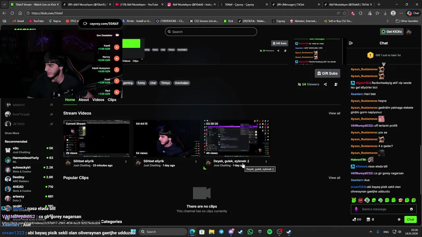
Task: Open the browser downloads icon
Action: [385, 13]
